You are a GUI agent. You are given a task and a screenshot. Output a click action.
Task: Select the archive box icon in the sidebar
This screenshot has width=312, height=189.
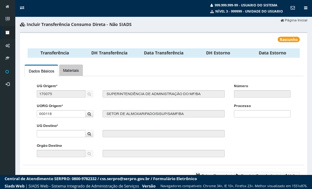coord(7,33)
